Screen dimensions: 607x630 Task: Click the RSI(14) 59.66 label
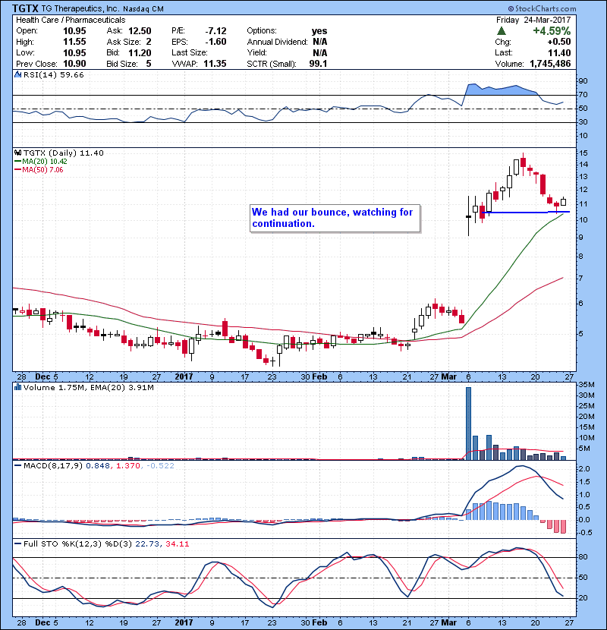click(54, 74)
